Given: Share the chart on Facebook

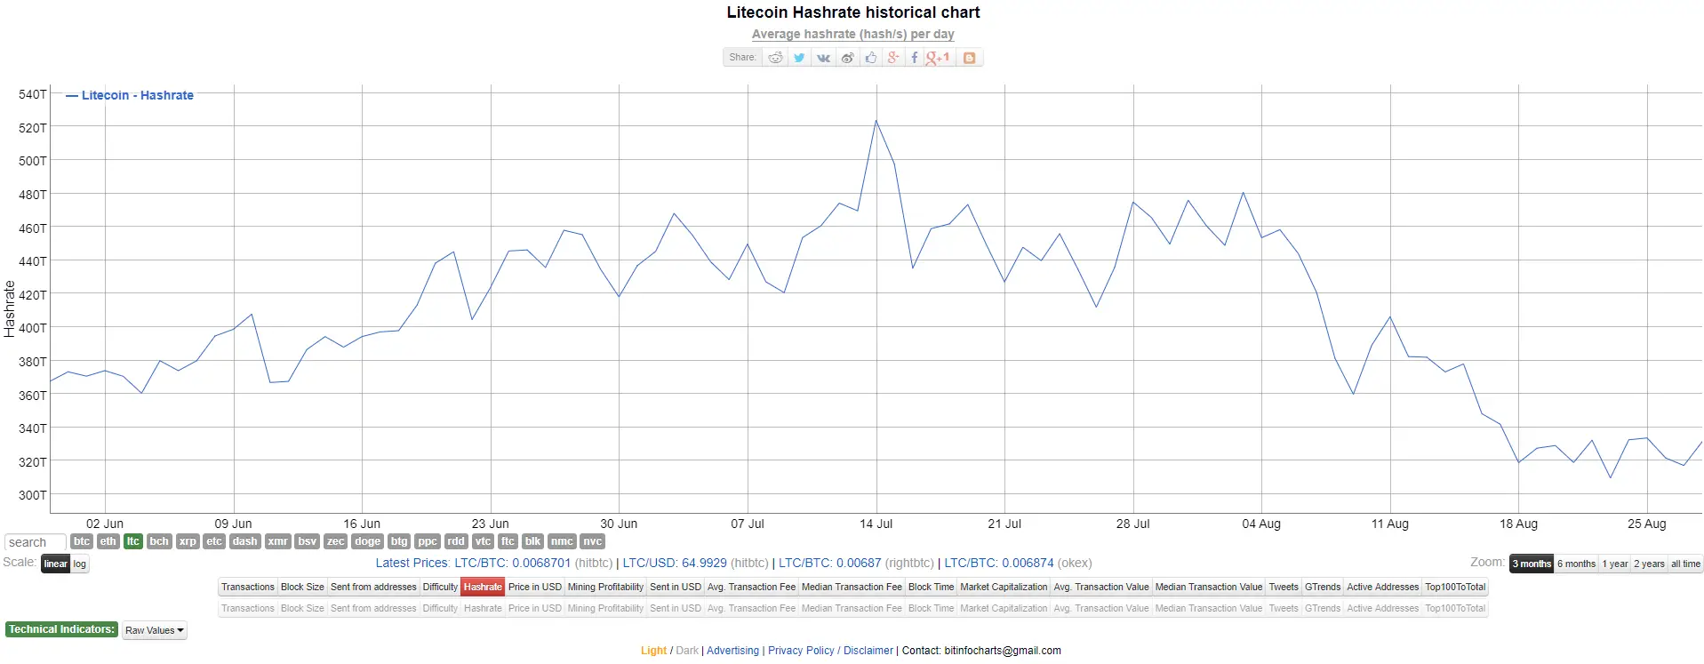Looking at the screenshot, I should [x=914, y=58].
